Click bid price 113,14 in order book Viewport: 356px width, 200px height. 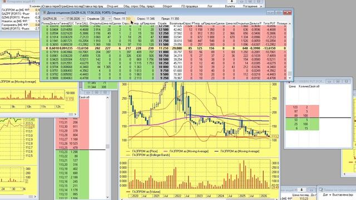pyautogui.click(x=63, y=190)
